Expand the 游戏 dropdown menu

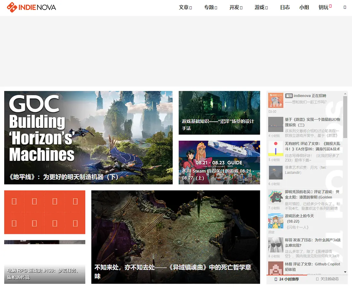point(261,7)
